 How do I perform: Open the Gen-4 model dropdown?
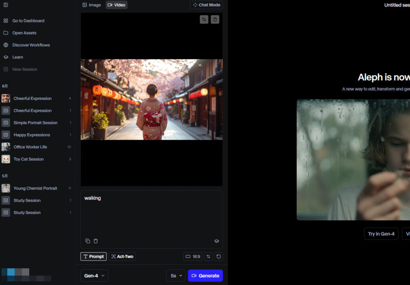(94, 276)
